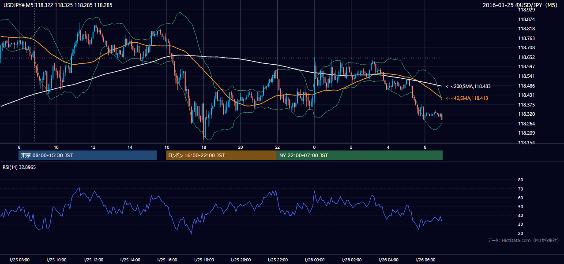Click the 1/25 16:00 time axis label
The width and height of the screenshot is (564, 264).
point(167,260)
